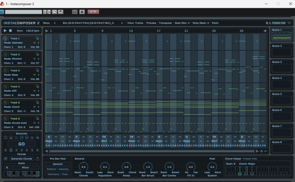Mute Track 1 with the M button
The width and height of the screenshot is (295, 182).
click(x=35, y=43)
